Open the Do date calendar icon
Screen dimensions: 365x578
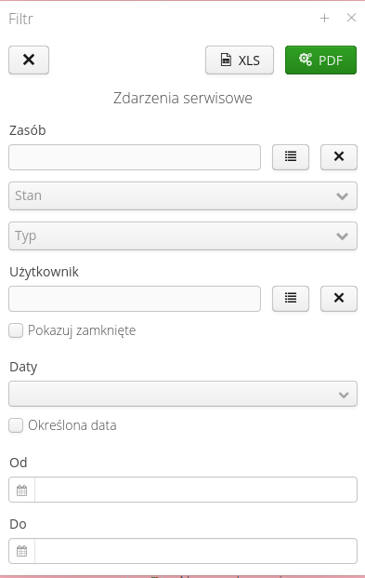click(21, 551)
